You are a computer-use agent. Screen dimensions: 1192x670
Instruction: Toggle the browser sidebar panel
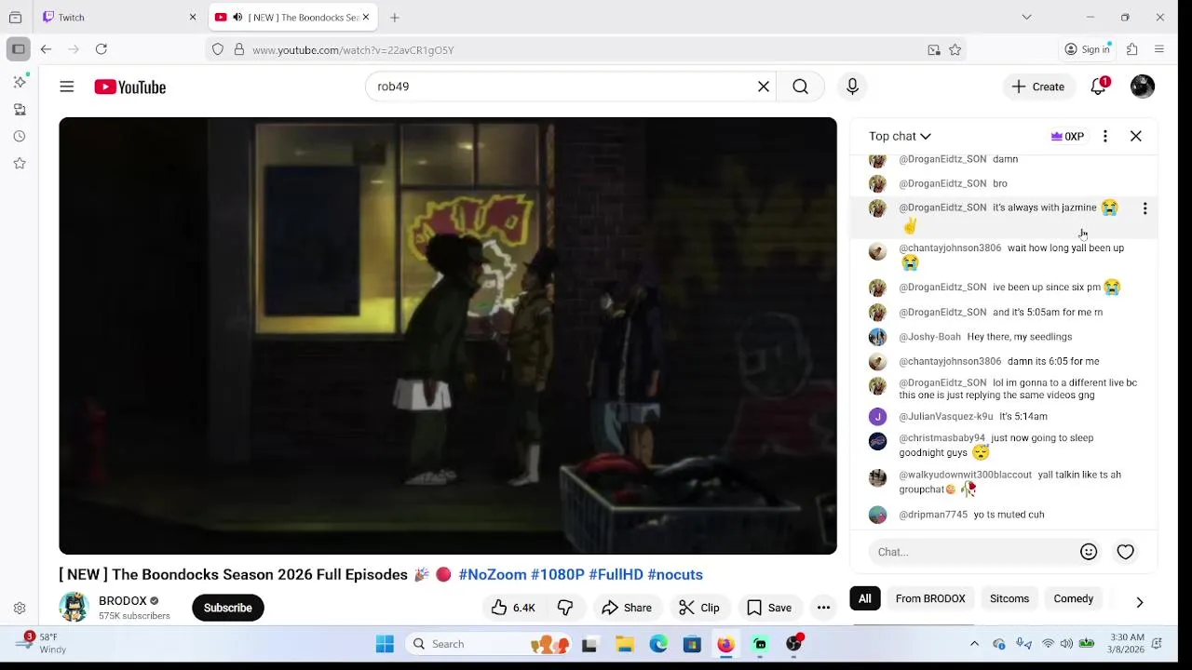pos(19,49)
